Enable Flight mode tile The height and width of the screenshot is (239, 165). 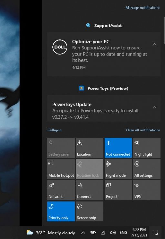(x=118, y=169)
